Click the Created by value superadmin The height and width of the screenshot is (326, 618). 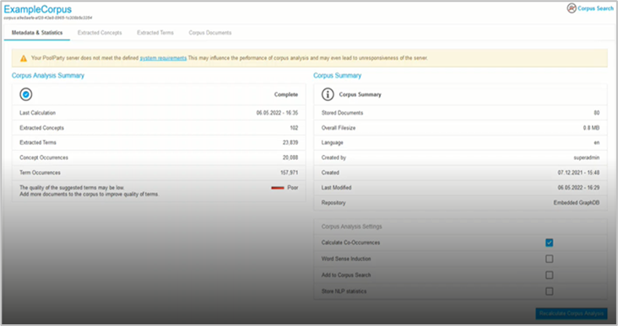587,158
